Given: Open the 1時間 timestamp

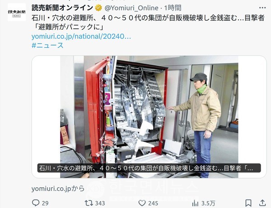Looking at the screenshot, I should [173, 8].
